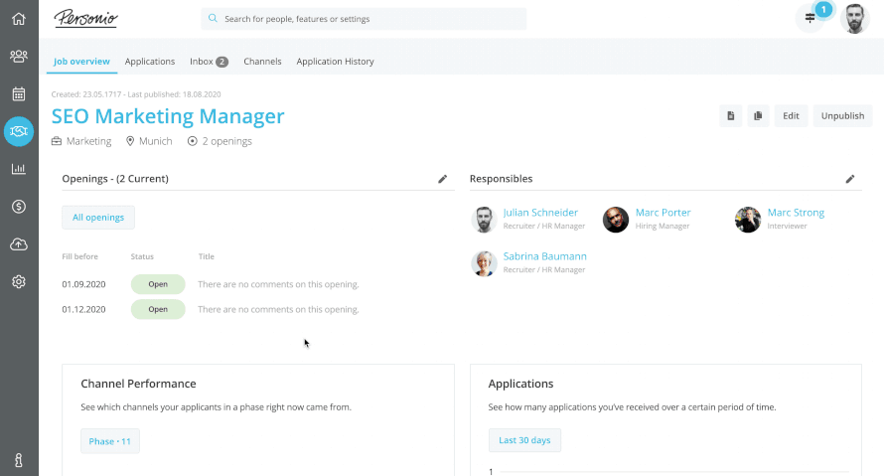Expand the All openings filter
Viewport: 884px width, 476px height.
click(x=97, y=218)
